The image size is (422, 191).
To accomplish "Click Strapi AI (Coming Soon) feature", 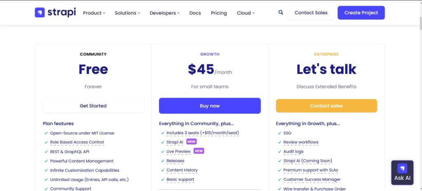I will point(308,161).
